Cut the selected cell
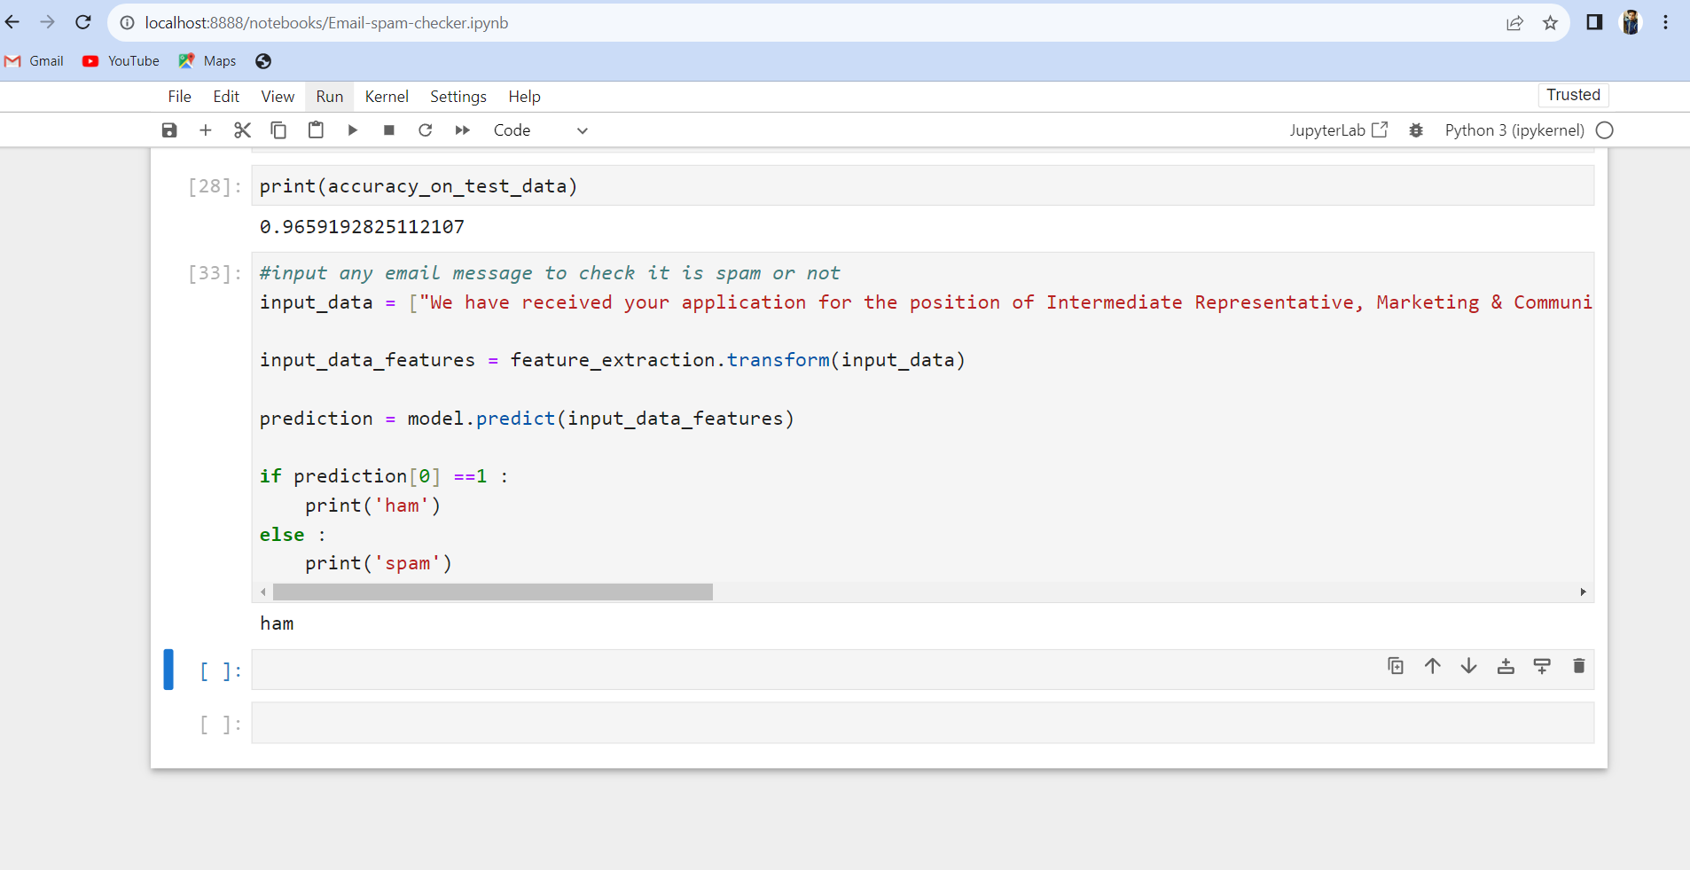Image resolution: width=1690 pixels, height=870 pixels. (x=241, y=129)
